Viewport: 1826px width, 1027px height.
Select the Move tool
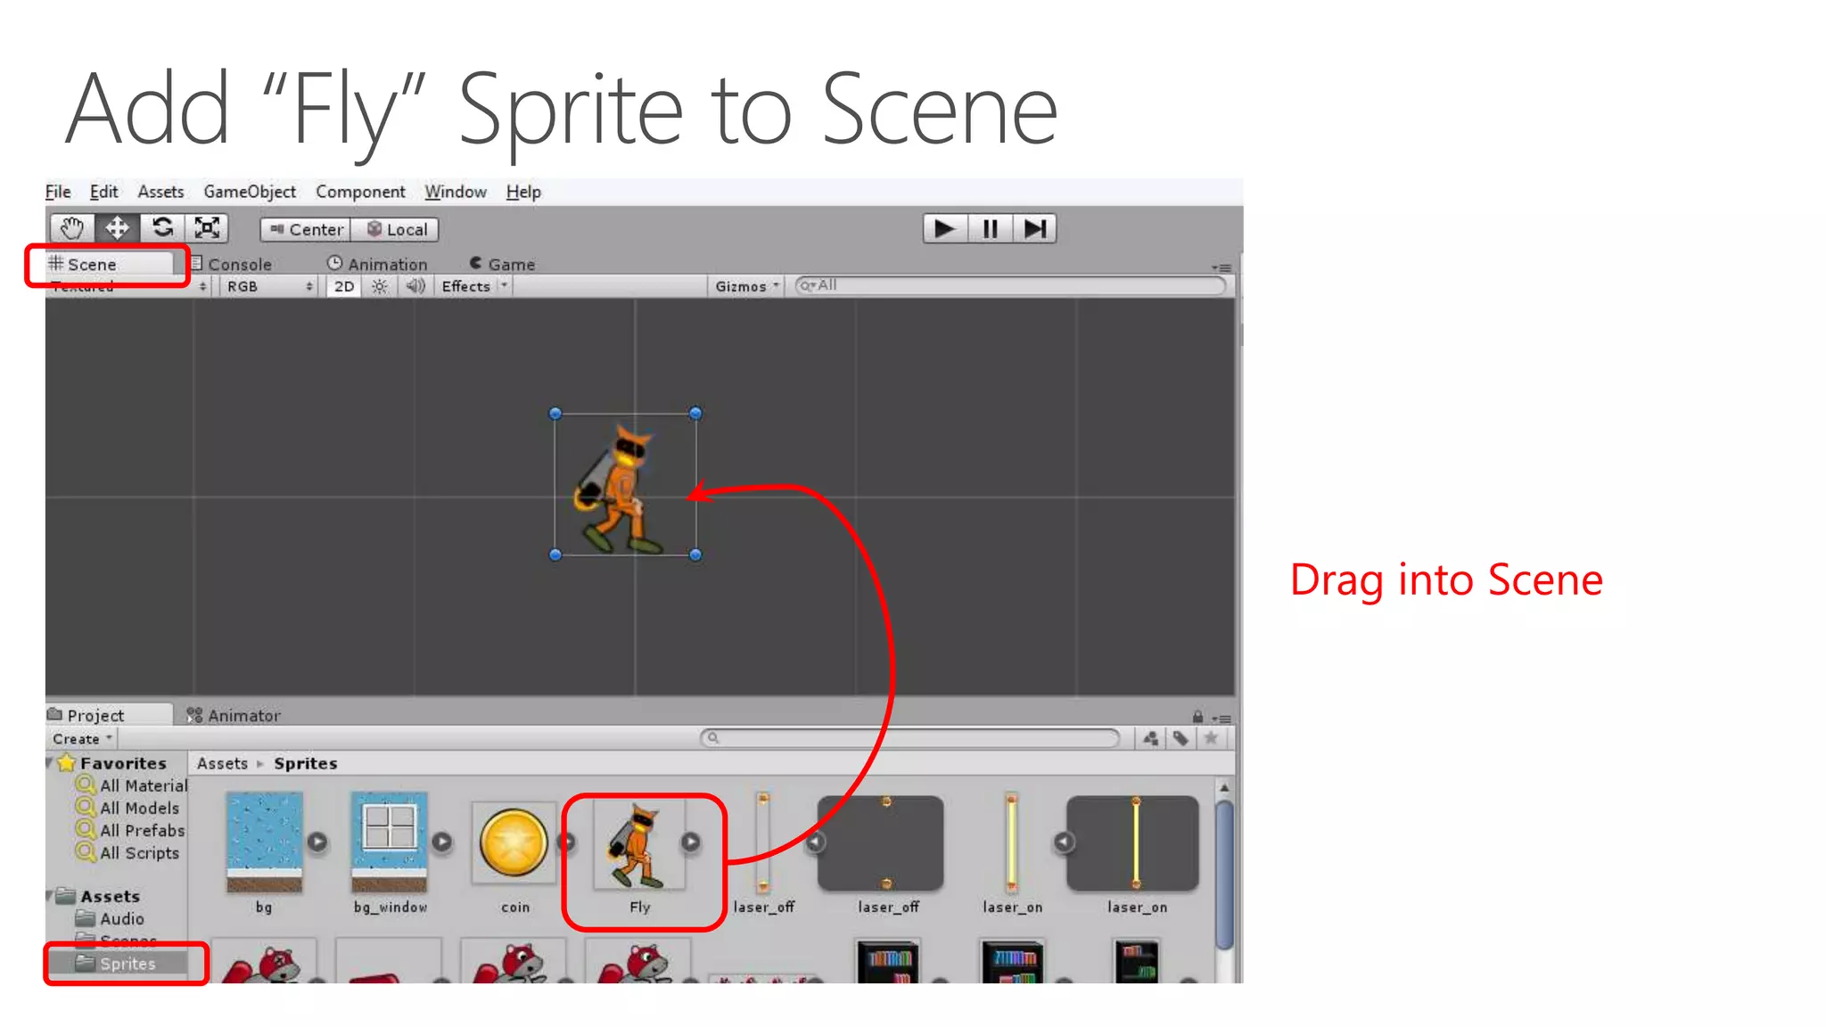point(117,229)
